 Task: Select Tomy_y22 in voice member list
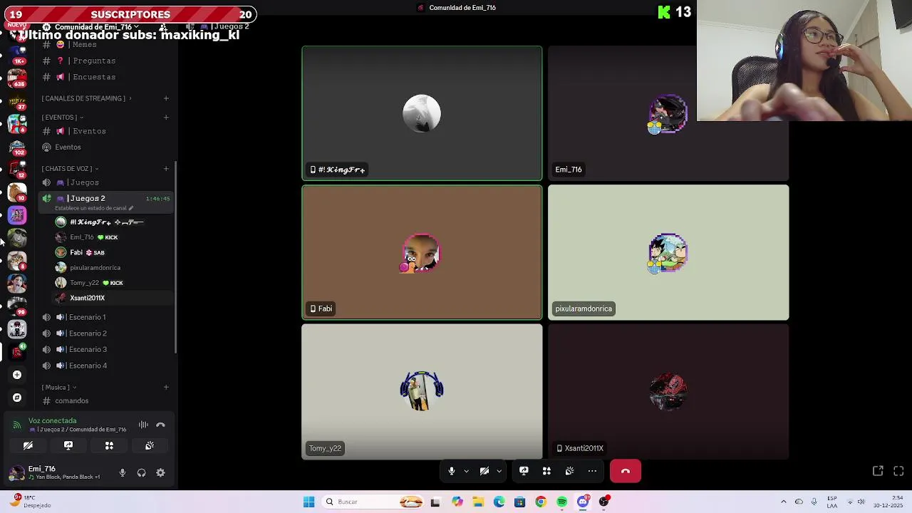pos(113,283)
